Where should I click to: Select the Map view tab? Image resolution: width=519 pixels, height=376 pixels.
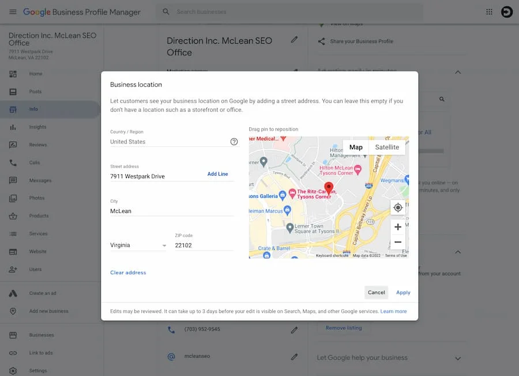[356, 147]
